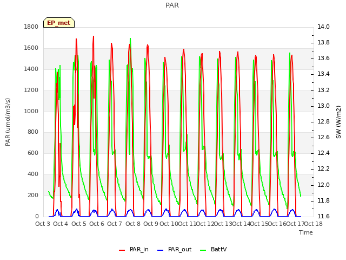Click the PAR (umol/m3/s) axis label
The width and height of the screenshot is (346, 260).
8,122
